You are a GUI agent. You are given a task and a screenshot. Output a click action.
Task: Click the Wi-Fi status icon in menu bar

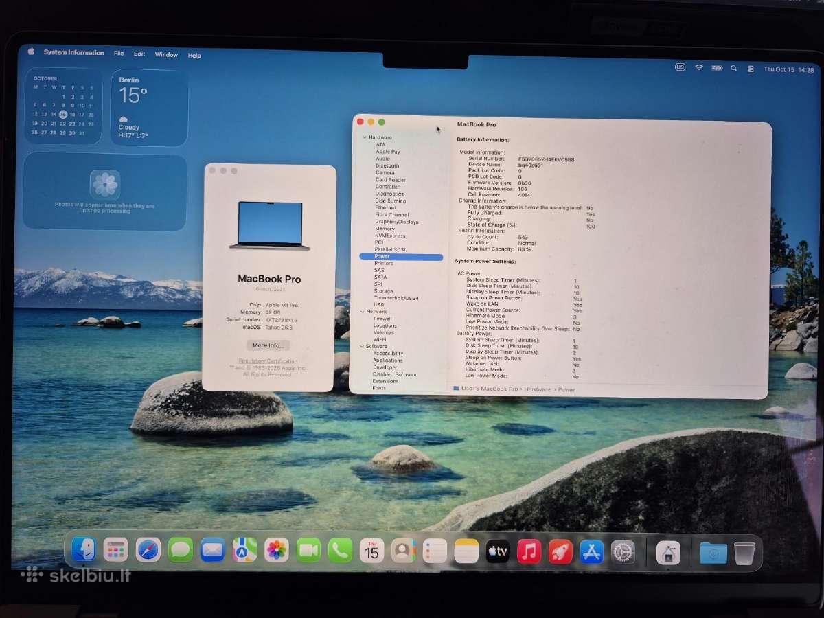[699, 67]
